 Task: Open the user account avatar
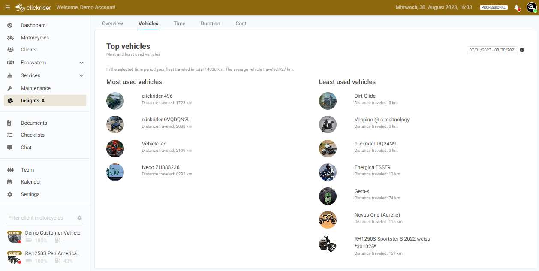(531, 7)
